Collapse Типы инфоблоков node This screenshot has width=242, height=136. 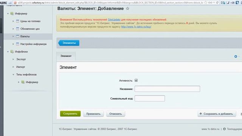click(x=13, y=74)
